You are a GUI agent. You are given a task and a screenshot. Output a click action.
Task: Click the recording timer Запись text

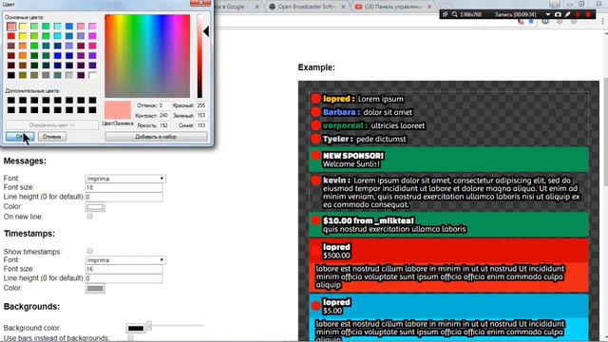tap(515, 14)
